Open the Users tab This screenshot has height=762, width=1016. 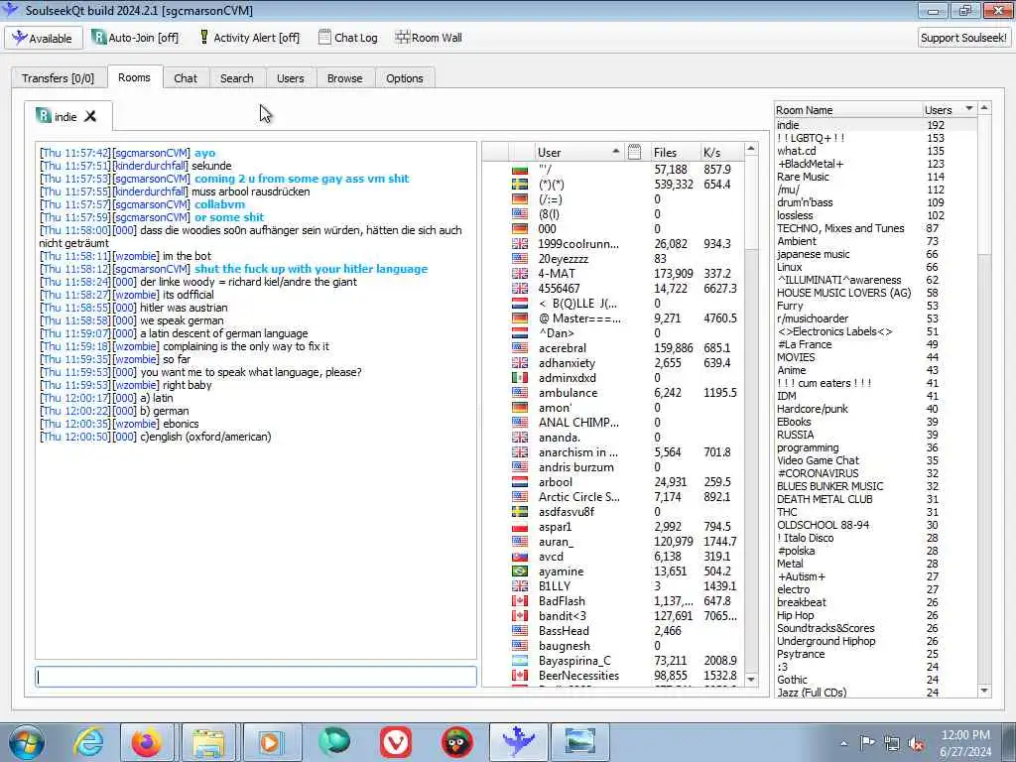[x=291, y=77]
